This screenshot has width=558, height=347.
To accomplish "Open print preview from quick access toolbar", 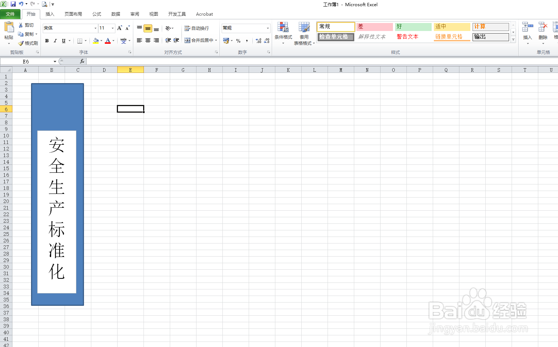I will [45, 4].
